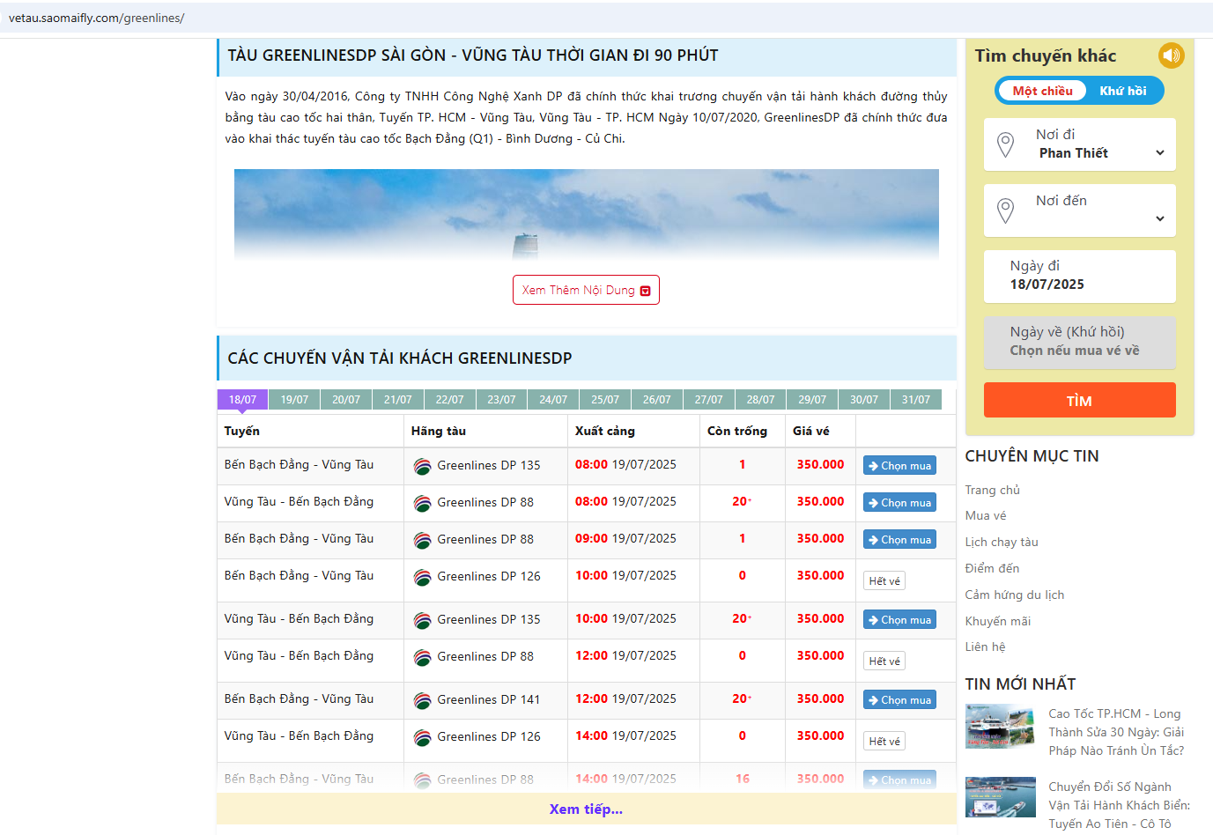Open the Chuyển Đổi Số Ngành Vận Tải article

[1119, 806]
